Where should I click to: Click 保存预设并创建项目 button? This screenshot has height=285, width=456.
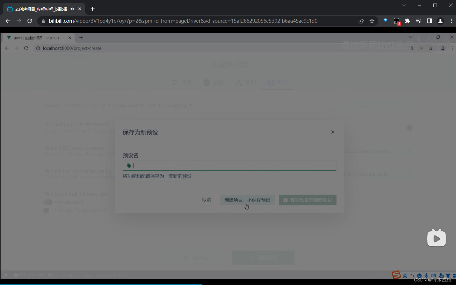coord(307,200)
